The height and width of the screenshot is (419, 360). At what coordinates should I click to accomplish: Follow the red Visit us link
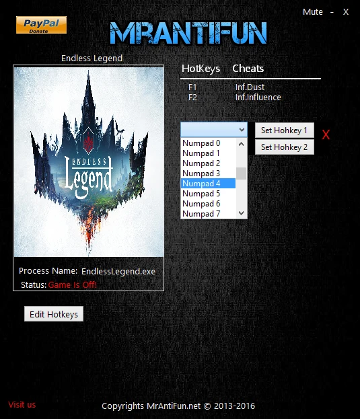click(x=22, y=405)
